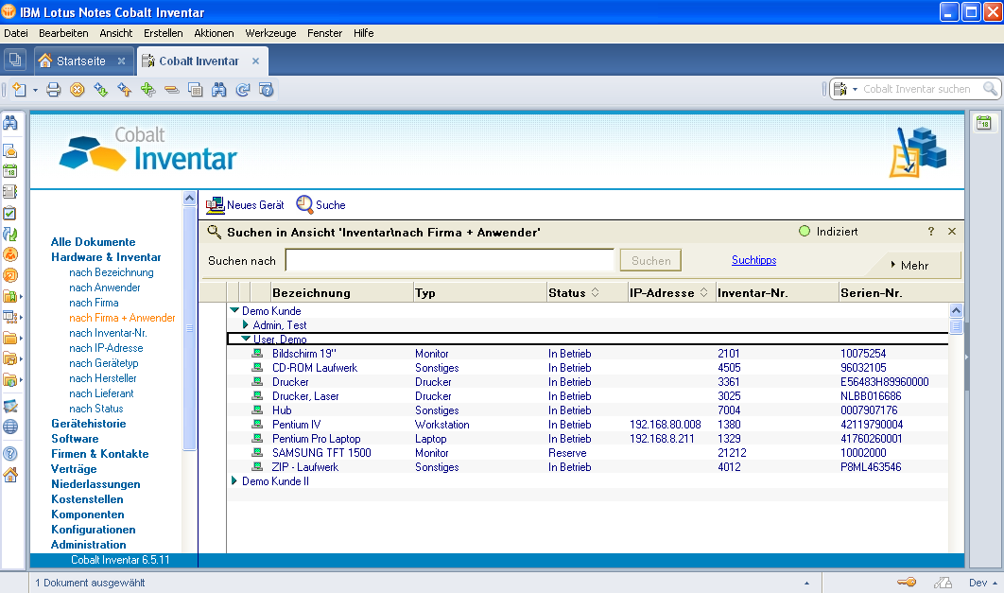Click the orange Stop toolbar icon
This screenshot has width=1004, height=593.
tap(77, 90)
